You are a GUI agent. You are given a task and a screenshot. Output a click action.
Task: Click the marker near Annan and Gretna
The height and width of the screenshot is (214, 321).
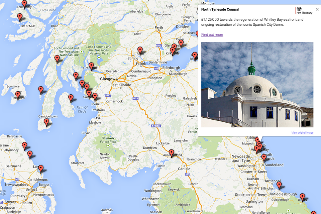pos(172,153)
